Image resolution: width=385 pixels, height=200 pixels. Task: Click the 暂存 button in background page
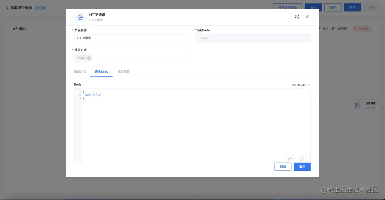[x=333, y=7]
